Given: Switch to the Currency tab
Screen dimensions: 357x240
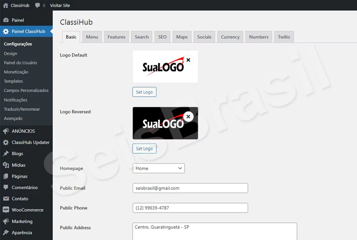Looking at the screenshot, I should click(x=230, y=37).
